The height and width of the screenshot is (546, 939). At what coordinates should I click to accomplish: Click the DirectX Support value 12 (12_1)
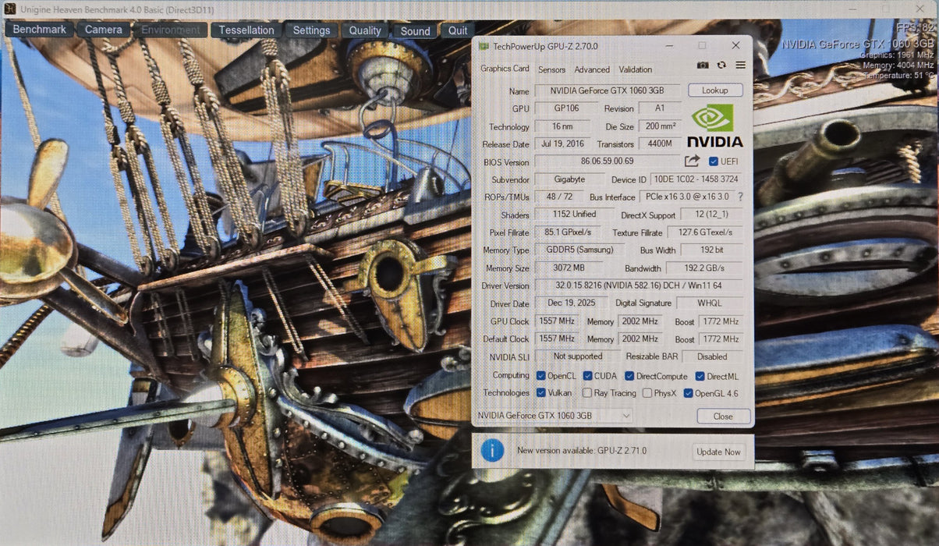[x=711, y=214]
